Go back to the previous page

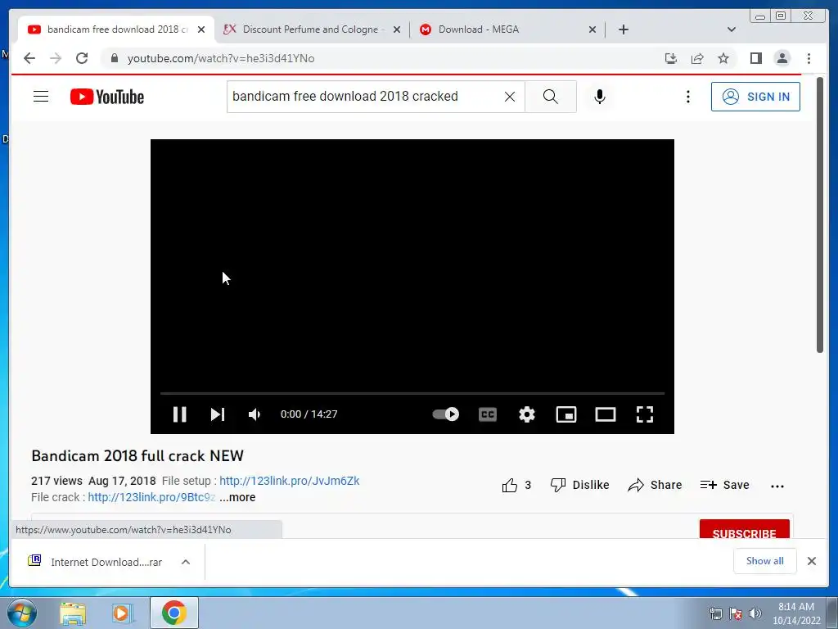click(x=29, y=58)
